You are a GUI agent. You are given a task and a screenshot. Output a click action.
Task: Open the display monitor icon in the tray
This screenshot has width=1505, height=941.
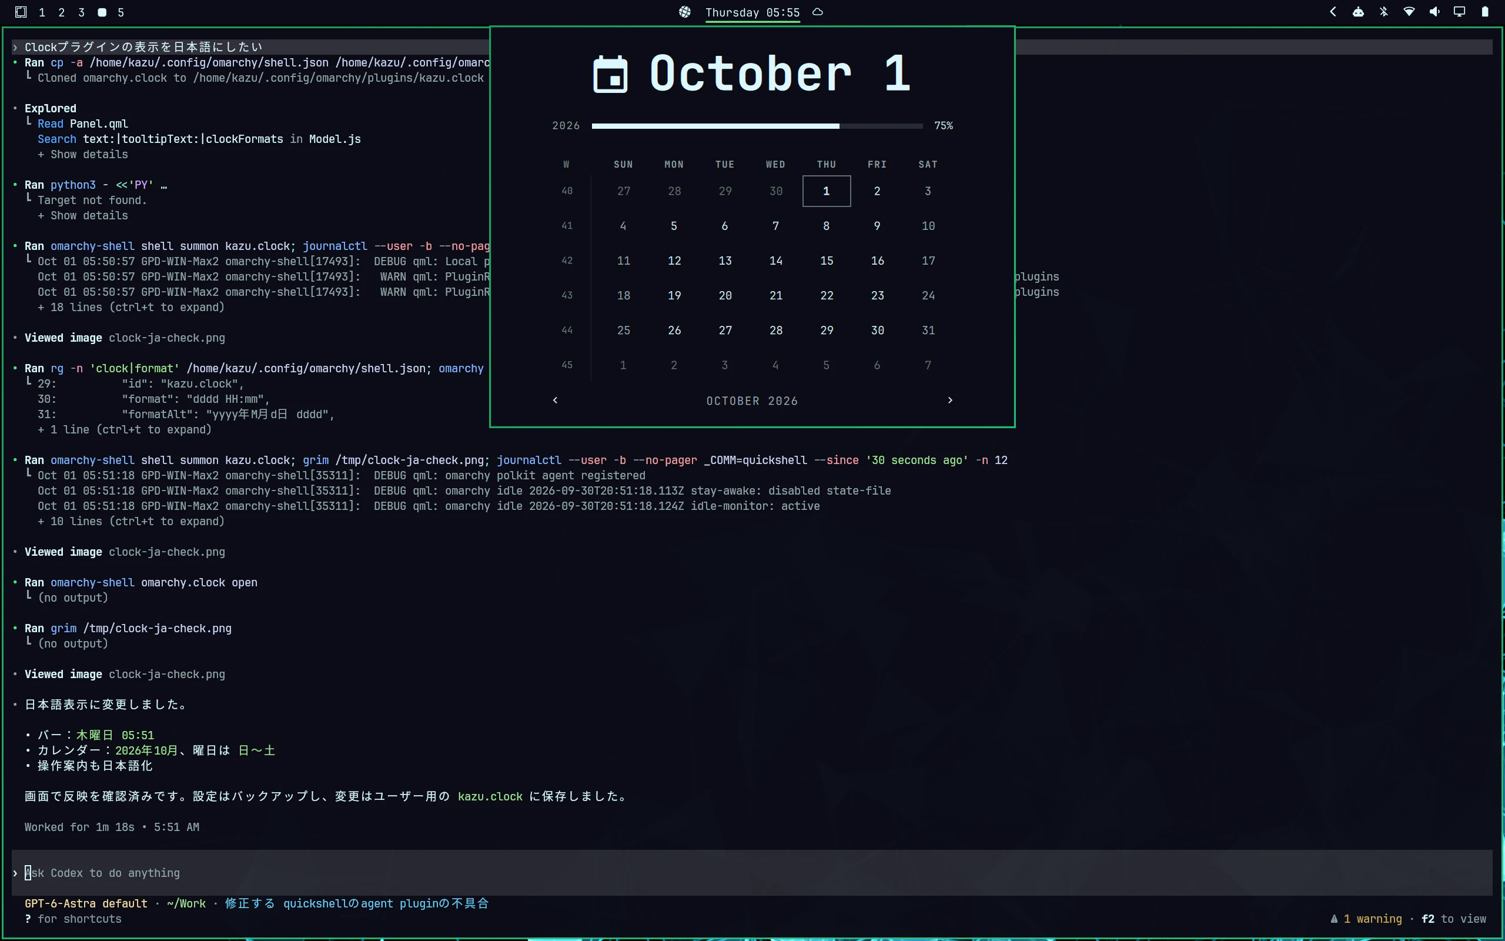tap(1460, 12)
